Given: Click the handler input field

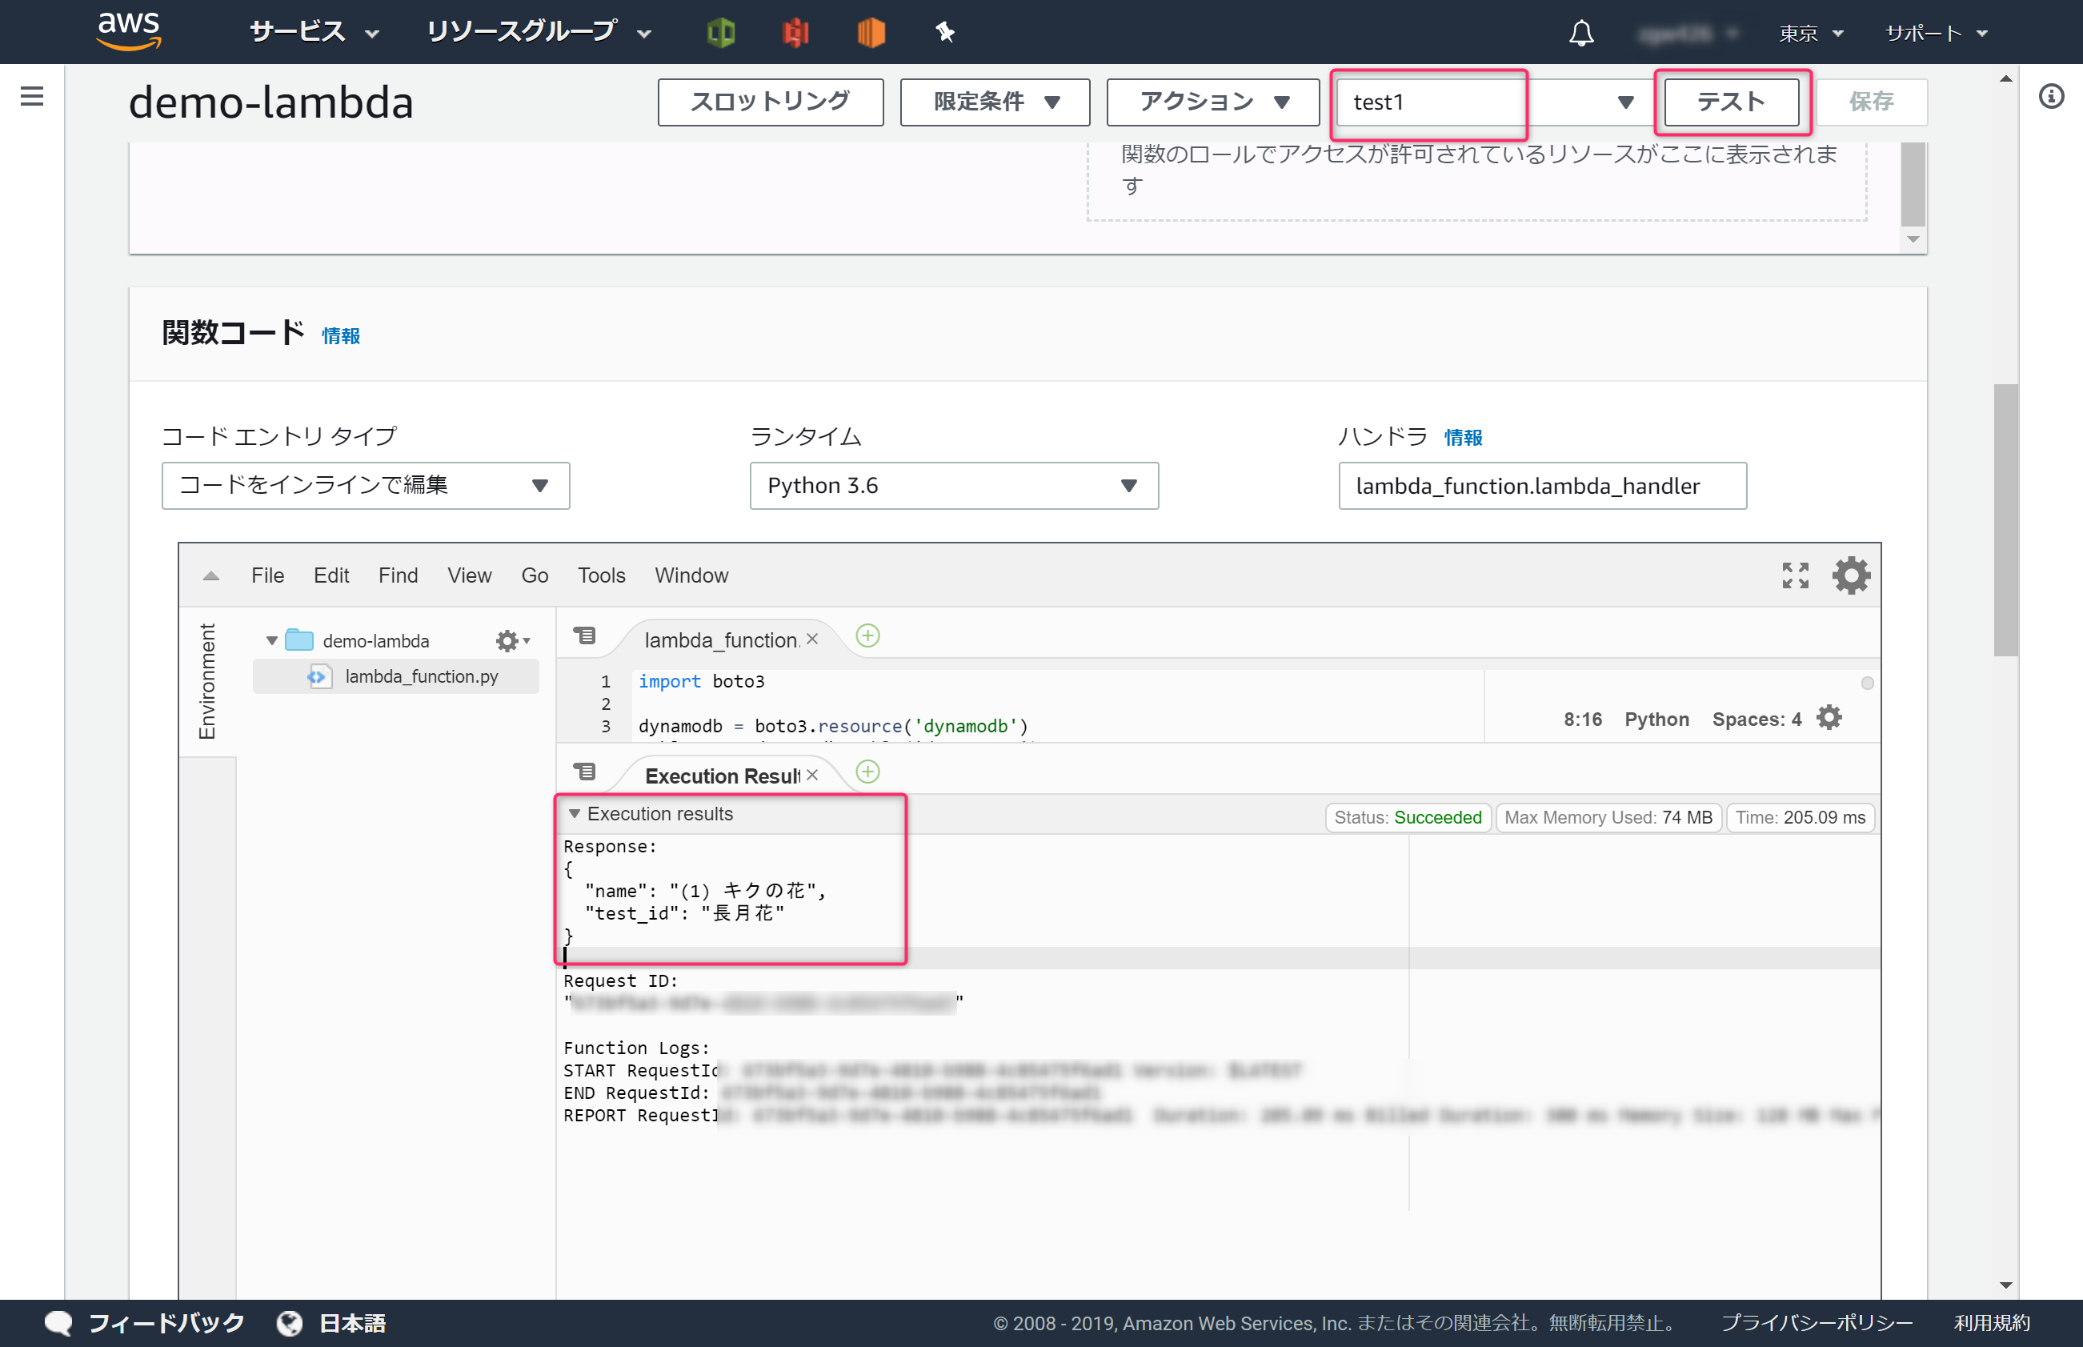Looking at the screenshot, I should click(1542, 486).
